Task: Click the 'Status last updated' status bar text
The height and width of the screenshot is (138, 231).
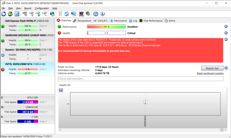Action: click(26, 136)
